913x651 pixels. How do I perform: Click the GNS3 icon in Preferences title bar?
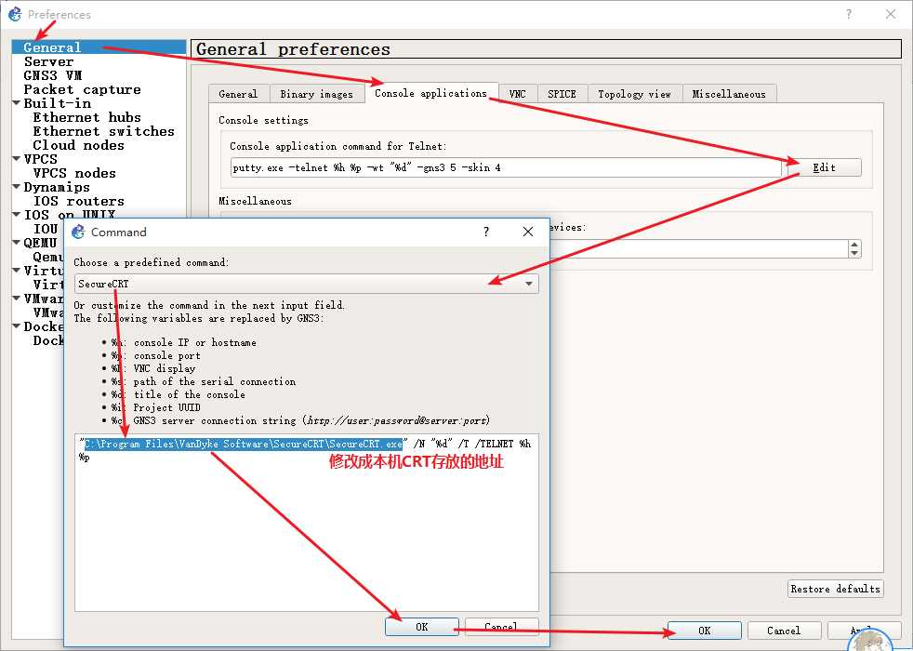pyautogui.click(x=15, y=14)
